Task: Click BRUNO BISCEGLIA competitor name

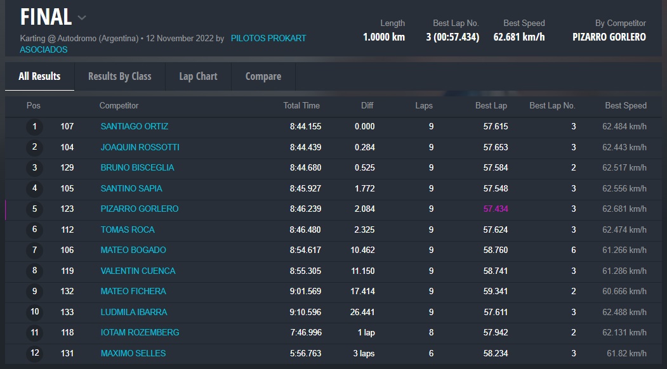Action: pos(137,167)
